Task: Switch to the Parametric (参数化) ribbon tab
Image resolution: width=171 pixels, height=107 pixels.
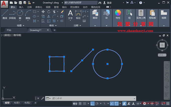Action: click(39, 7)
